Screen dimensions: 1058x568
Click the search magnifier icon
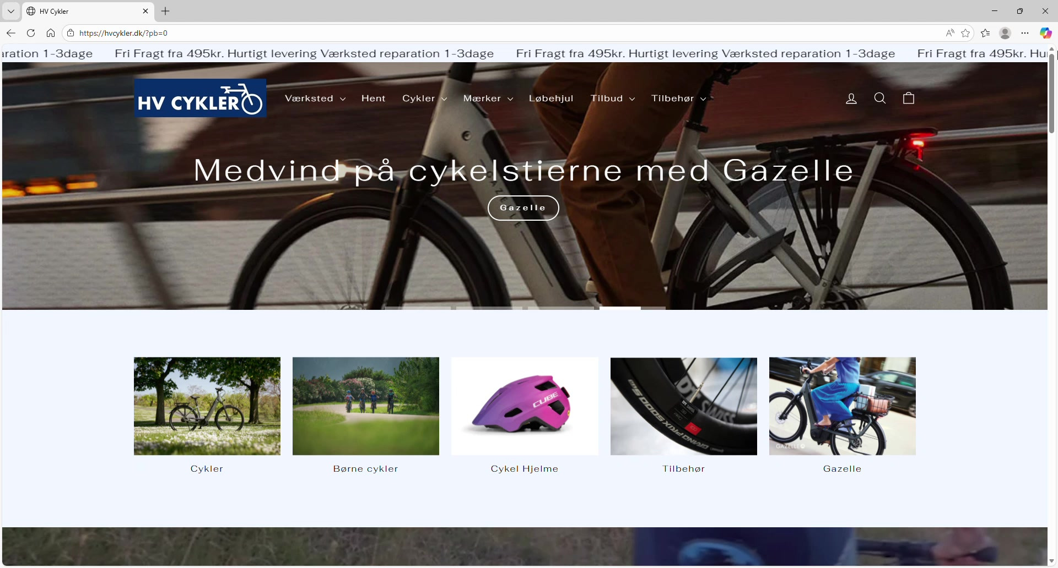(880, 99)
